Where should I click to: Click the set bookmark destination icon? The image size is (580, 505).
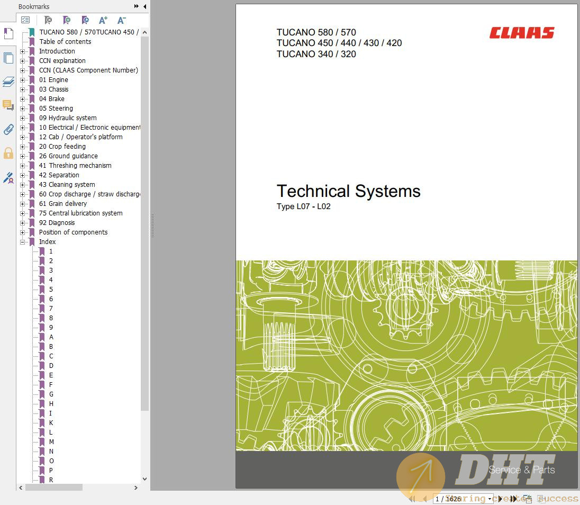85,20
